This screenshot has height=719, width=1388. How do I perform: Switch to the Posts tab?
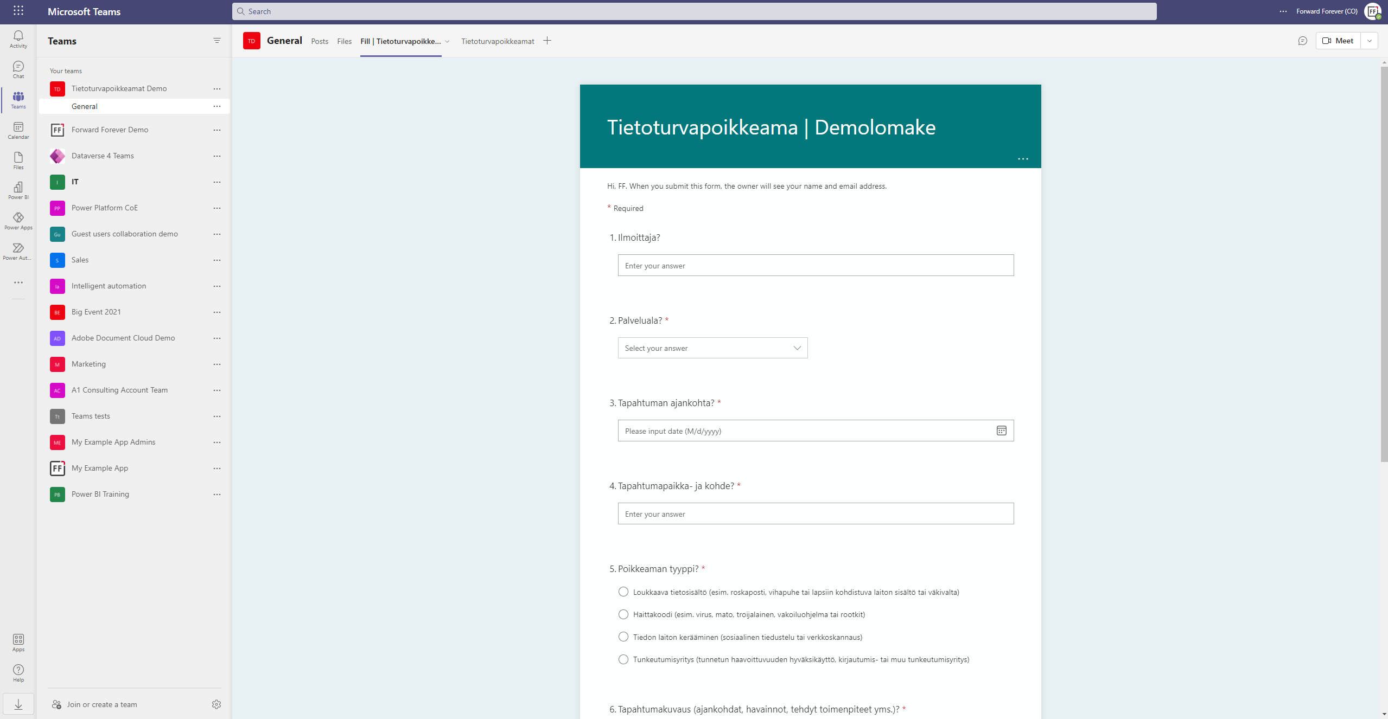pyautogui.click(x=320, y=41)
